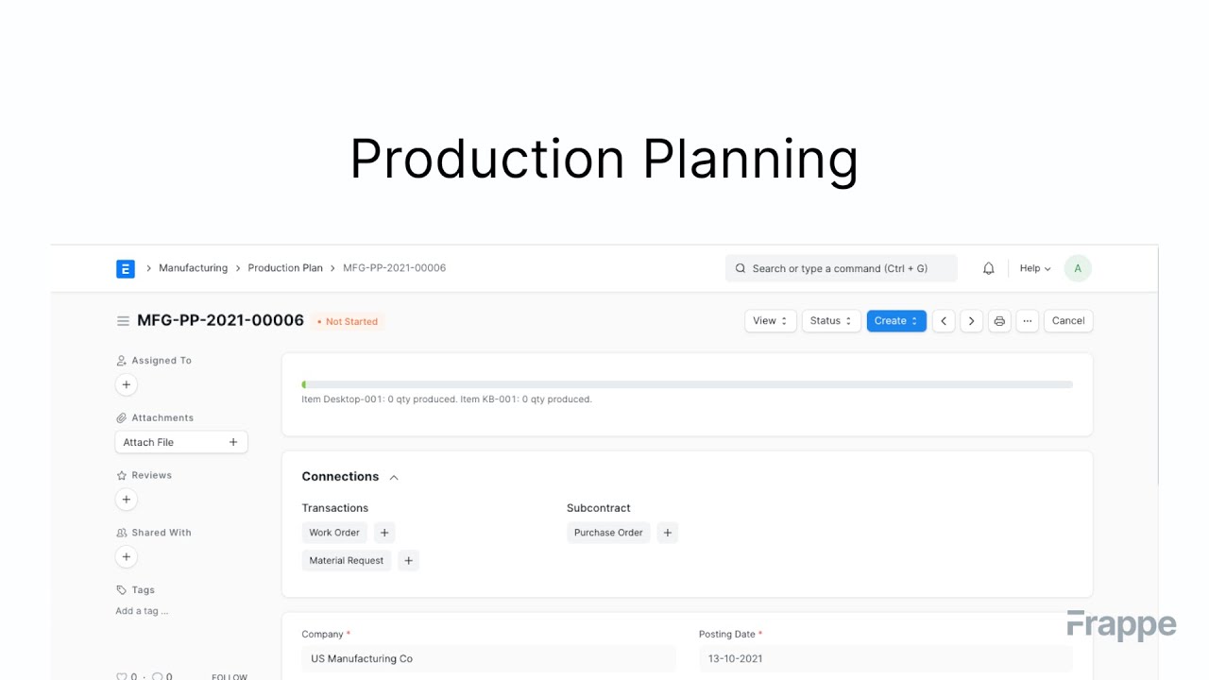Image resolution: width=1209 pixels, height=680 pixels.
Task: Open the notifications bell
Action: click(989, 268)
